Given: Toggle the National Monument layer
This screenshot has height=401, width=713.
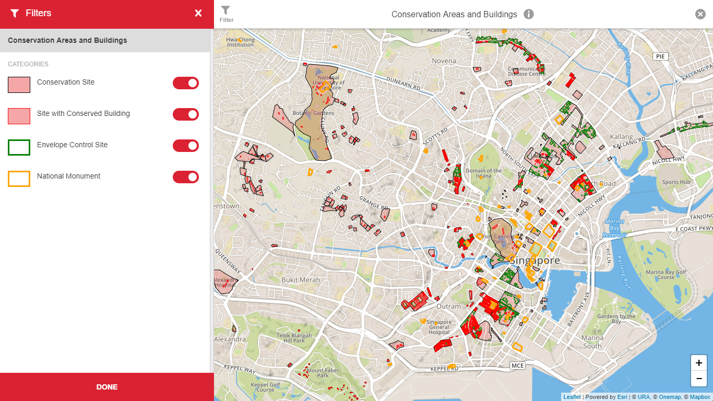Looking at the screenshot, I should pyautogui.click(x=186, y=177).
